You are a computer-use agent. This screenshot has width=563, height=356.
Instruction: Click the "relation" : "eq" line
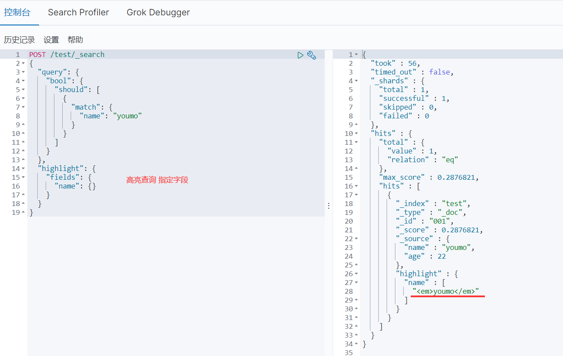423,160
